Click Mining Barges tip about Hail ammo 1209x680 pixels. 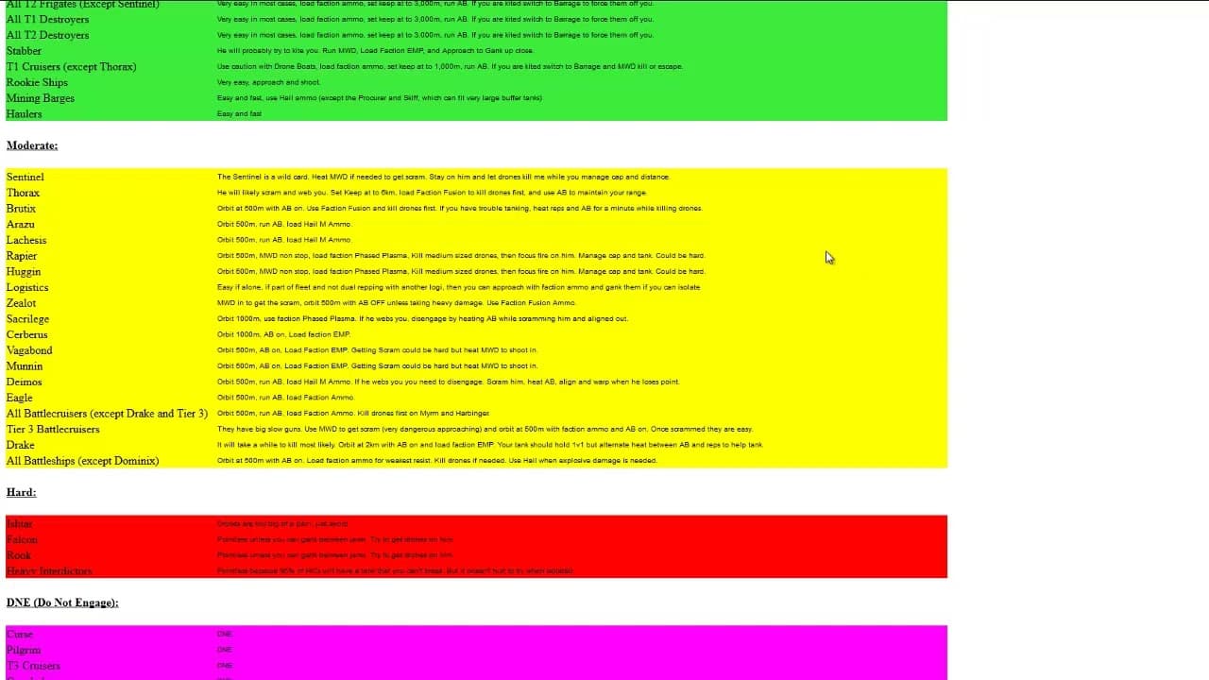pos(380,98)
